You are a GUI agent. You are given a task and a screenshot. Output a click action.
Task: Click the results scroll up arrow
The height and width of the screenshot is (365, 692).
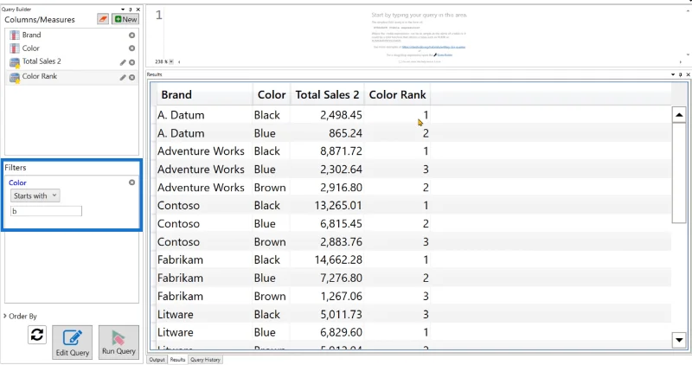679,115
